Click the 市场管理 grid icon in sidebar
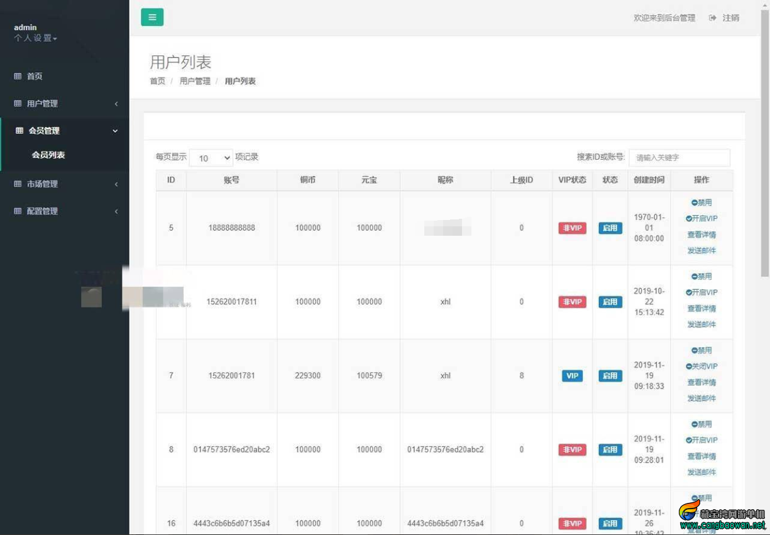The height and width of the screenshot is (535, 770). 18,184
